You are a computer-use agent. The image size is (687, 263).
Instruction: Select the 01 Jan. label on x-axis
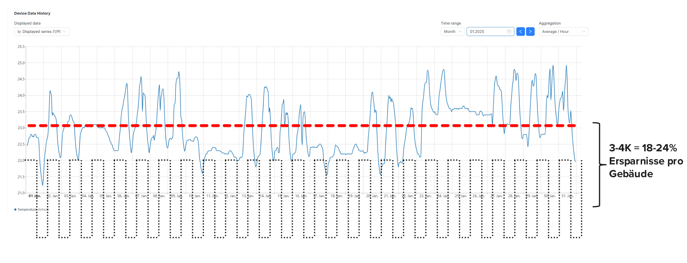point(34,196)
